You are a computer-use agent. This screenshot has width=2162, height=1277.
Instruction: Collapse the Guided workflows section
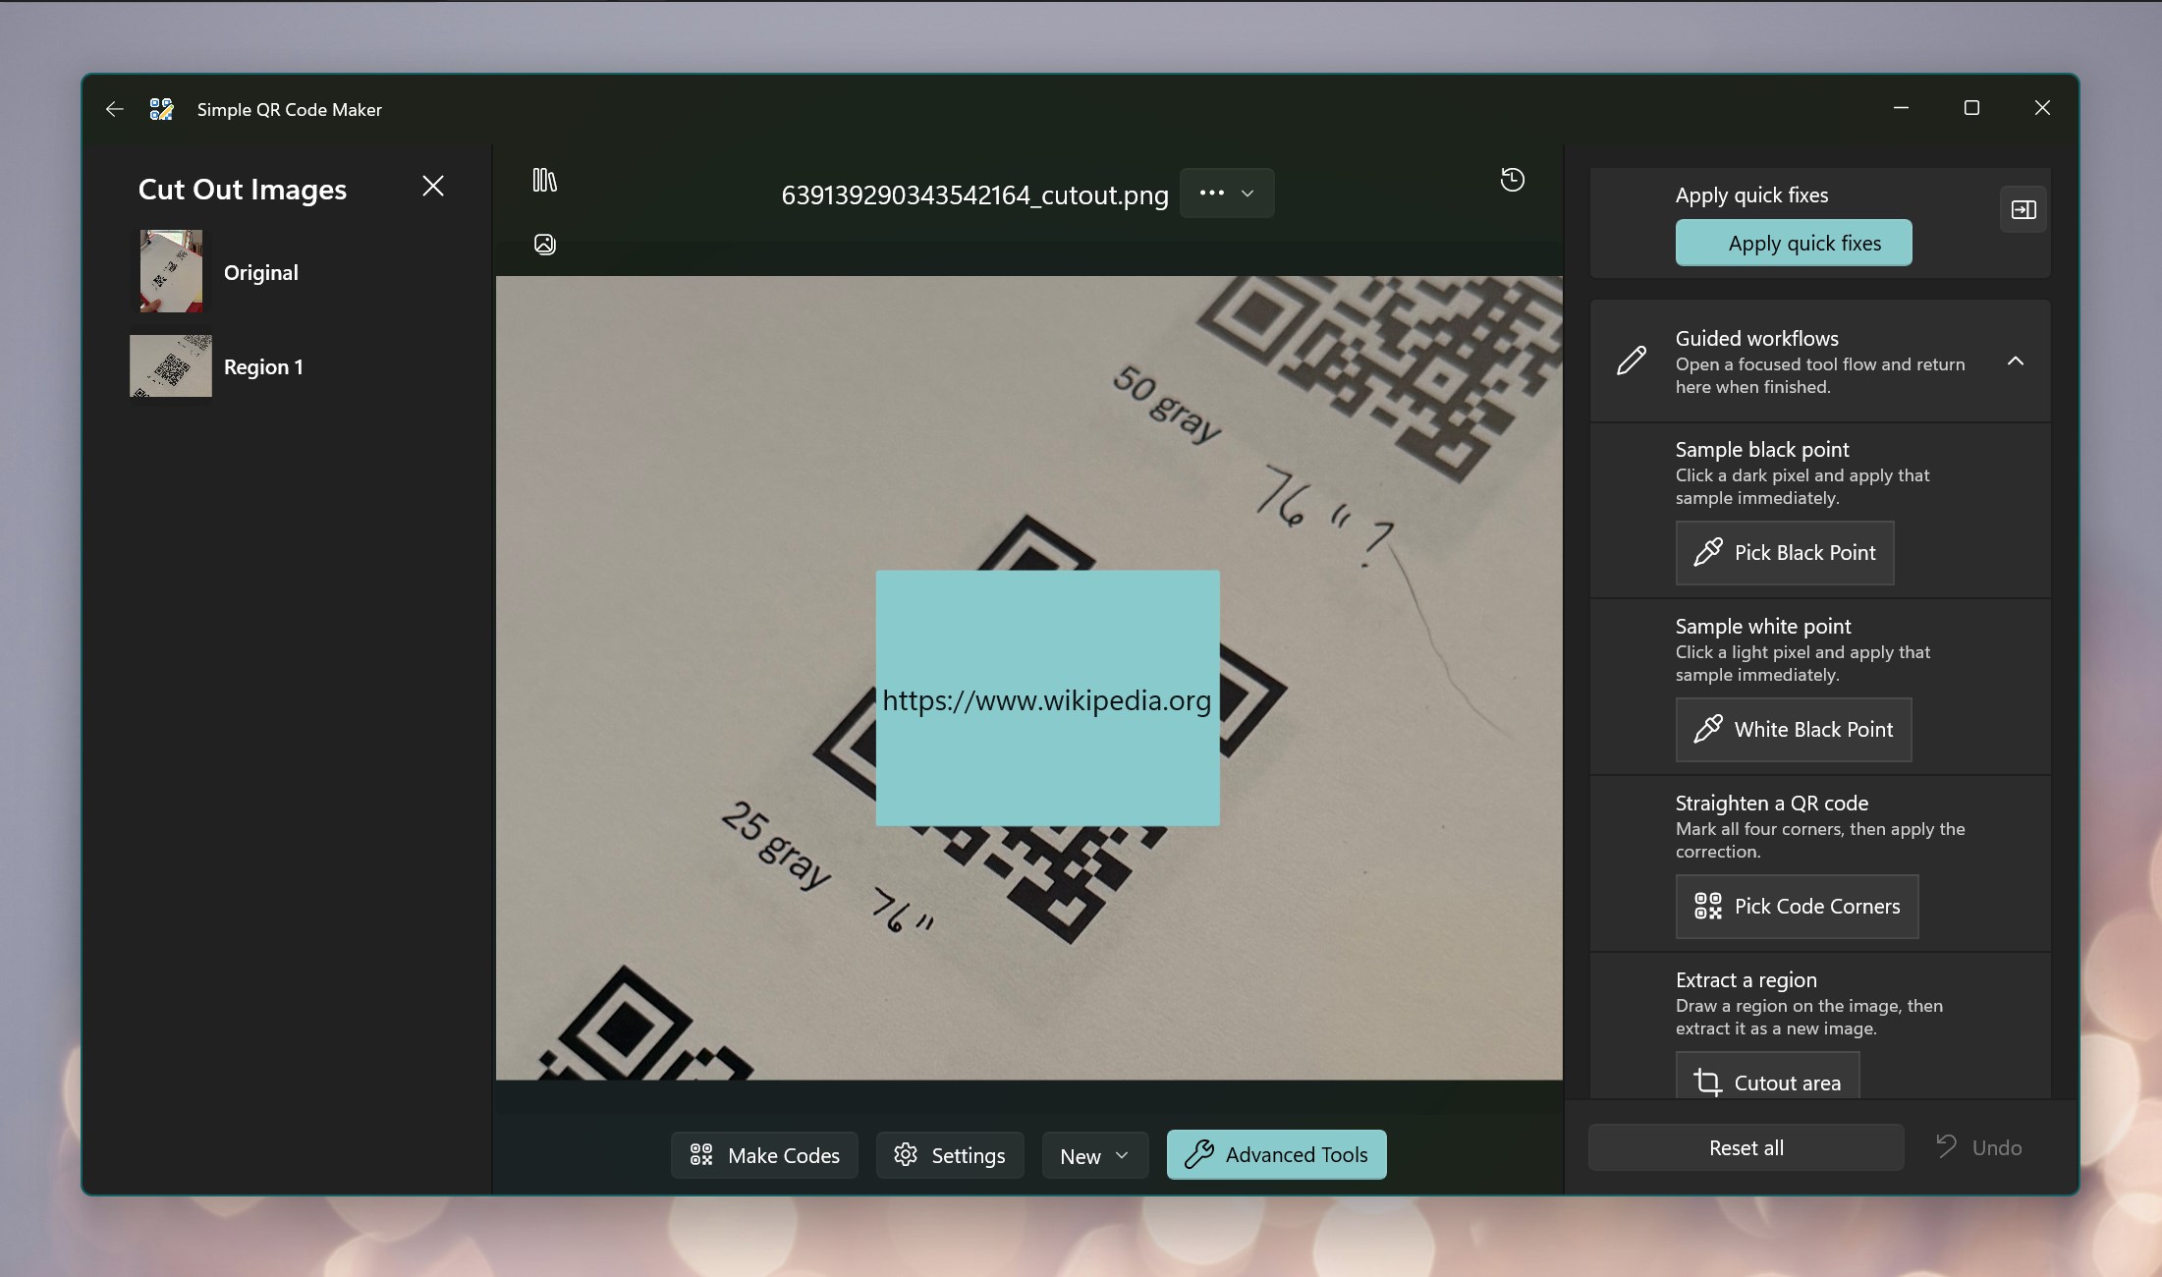pos(2016,361)
